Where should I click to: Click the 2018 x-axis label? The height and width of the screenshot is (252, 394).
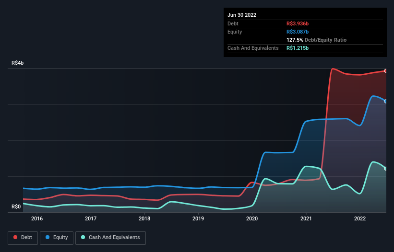tap(144, 218)
